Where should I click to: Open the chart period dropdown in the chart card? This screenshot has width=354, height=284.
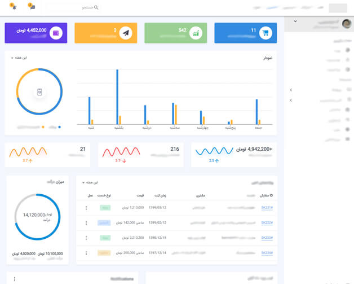(x=19, y=58)
